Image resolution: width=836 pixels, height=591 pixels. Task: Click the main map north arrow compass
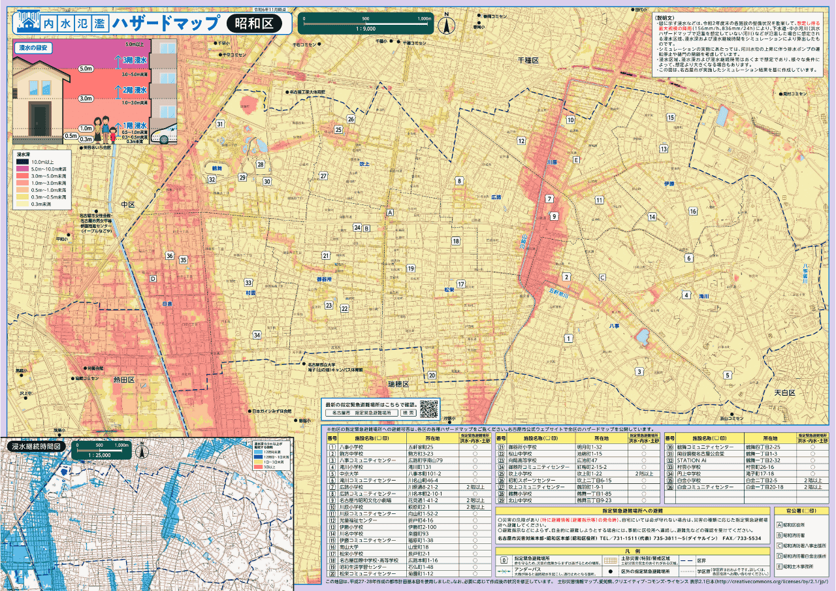point(447,24)
